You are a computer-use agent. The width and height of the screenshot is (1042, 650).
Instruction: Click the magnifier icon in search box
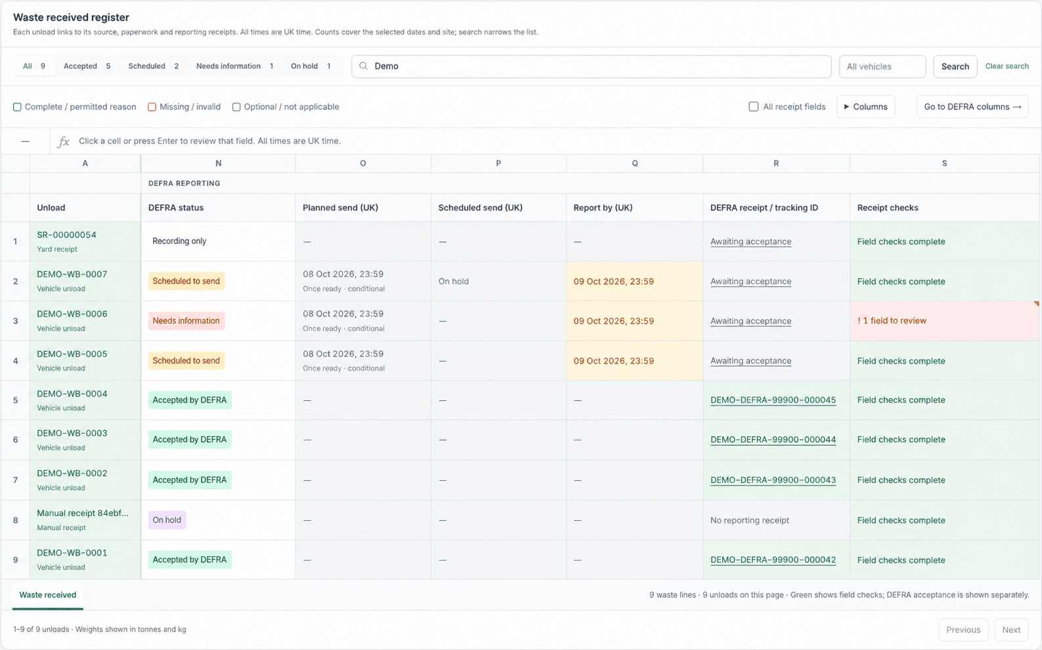(363, 66)
